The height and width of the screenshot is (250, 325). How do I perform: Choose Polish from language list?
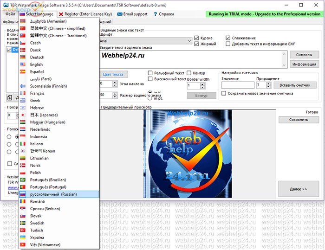59,173
